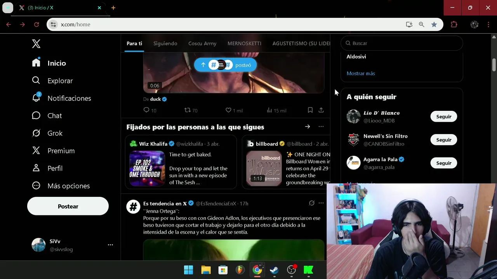Screen dimensions: 497x279
Task: Switch to the Siguiendo tab
Action: (x=165, y=43)
